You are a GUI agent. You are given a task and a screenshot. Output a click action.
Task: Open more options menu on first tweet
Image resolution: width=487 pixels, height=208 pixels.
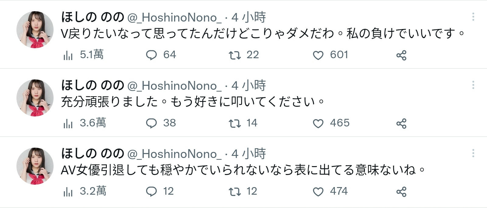(473, 17)
